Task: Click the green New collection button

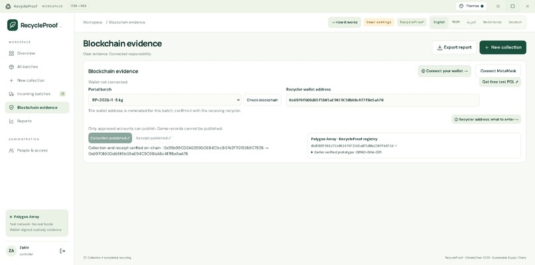Action: click(502, 47)
